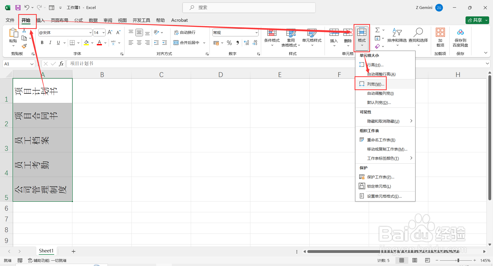
Task: Click the Increase Decimal icon
Action: 246,43
